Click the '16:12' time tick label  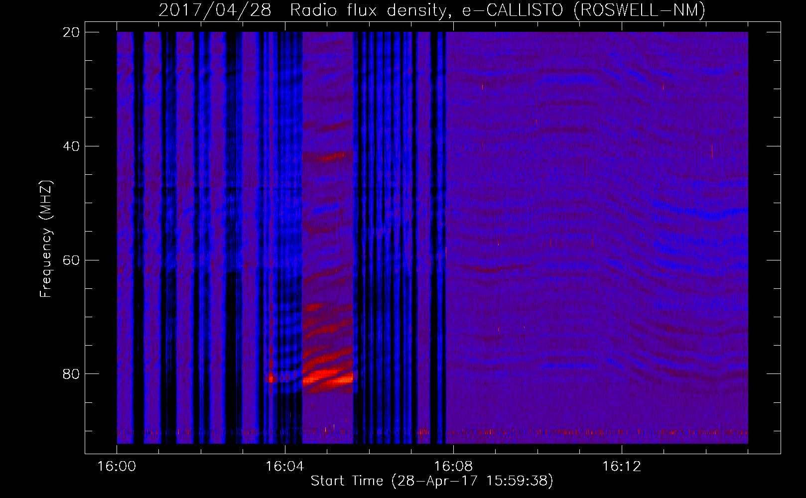coord(622,467)
